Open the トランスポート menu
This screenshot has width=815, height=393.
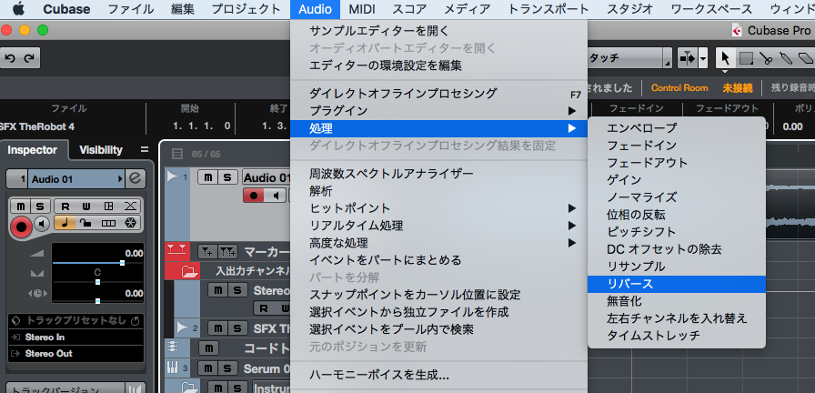click(548, 9)
